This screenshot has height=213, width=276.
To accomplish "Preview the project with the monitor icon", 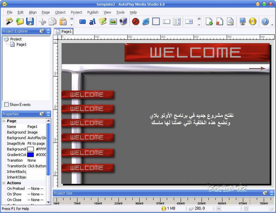I will coord(243,22).
